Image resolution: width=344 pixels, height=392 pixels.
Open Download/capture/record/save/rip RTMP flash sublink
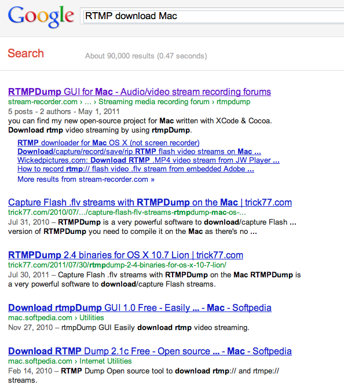pyautogui.click(x=139, y=152)
